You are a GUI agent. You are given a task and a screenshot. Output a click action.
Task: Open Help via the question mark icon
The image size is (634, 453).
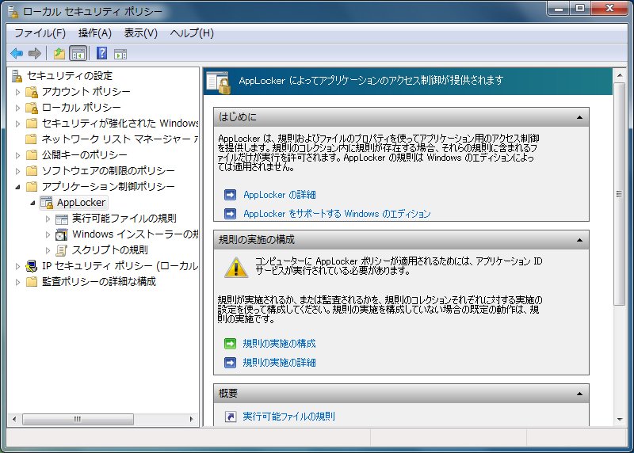pos(102,53)
